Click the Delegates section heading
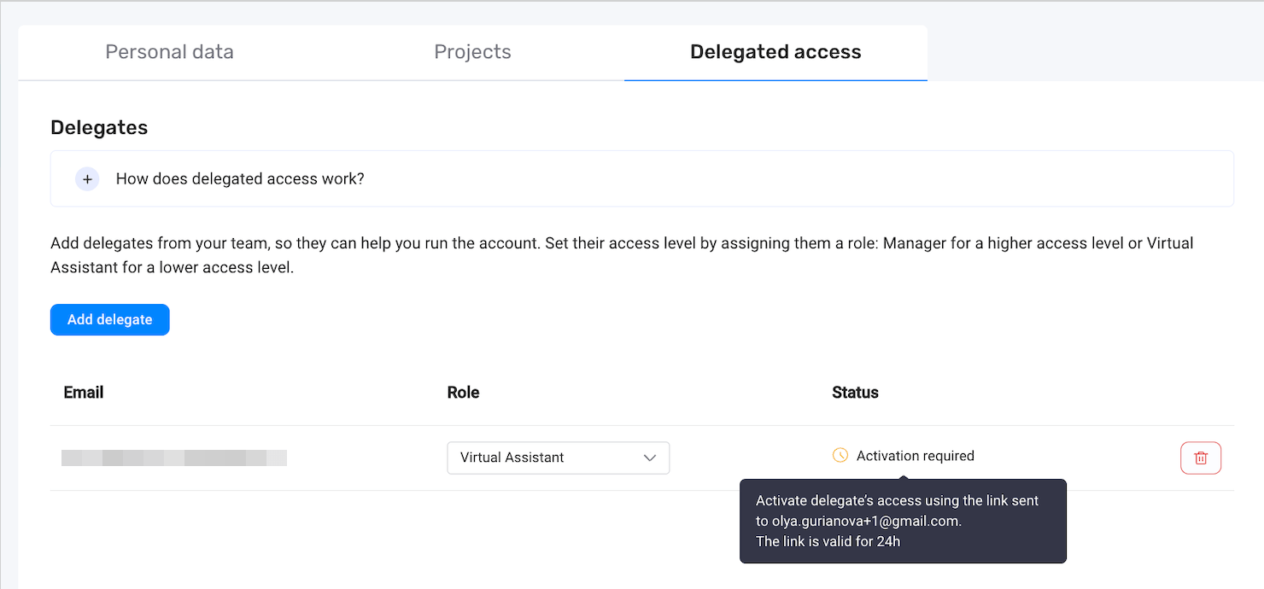 [99, 126]
